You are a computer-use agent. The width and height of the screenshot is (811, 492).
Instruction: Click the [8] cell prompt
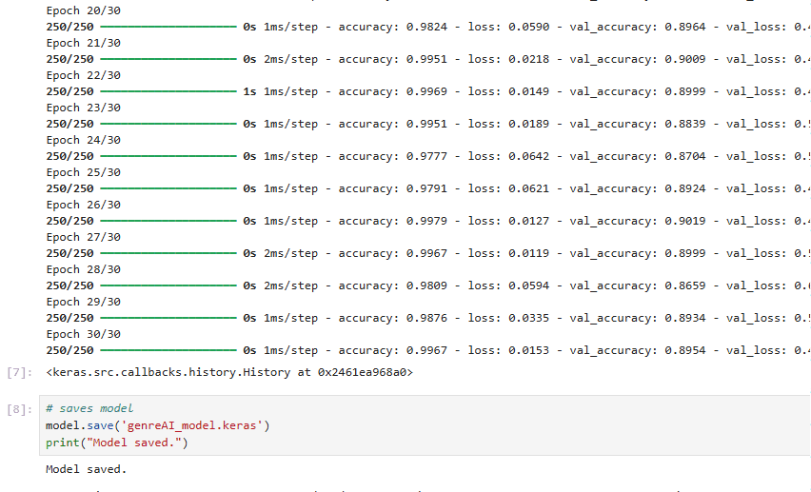tap(19, 409)
